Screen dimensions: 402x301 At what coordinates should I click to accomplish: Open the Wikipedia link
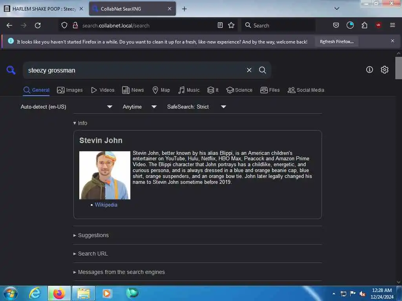pyautogui.click(x=106, y=205)
